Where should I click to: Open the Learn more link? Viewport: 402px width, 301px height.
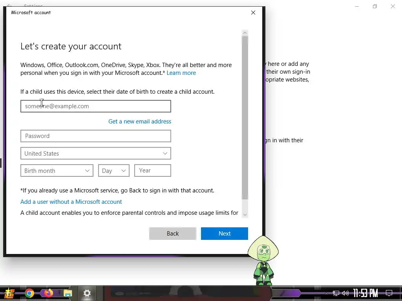181,73
